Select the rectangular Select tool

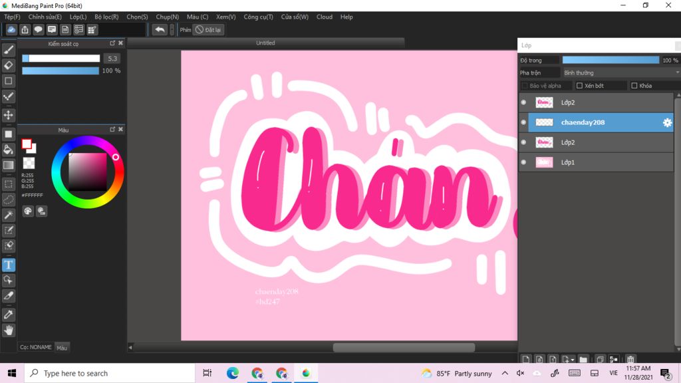tap(8, 184)
